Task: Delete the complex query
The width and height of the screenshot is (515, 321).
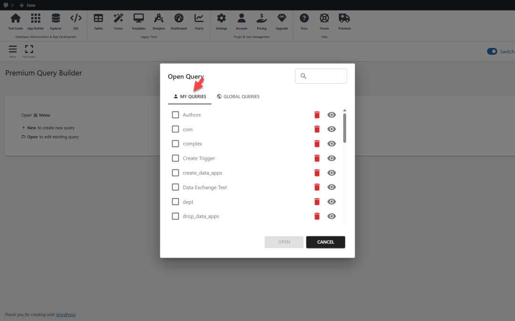Action: pyautogui.click(x=317, y=144)
